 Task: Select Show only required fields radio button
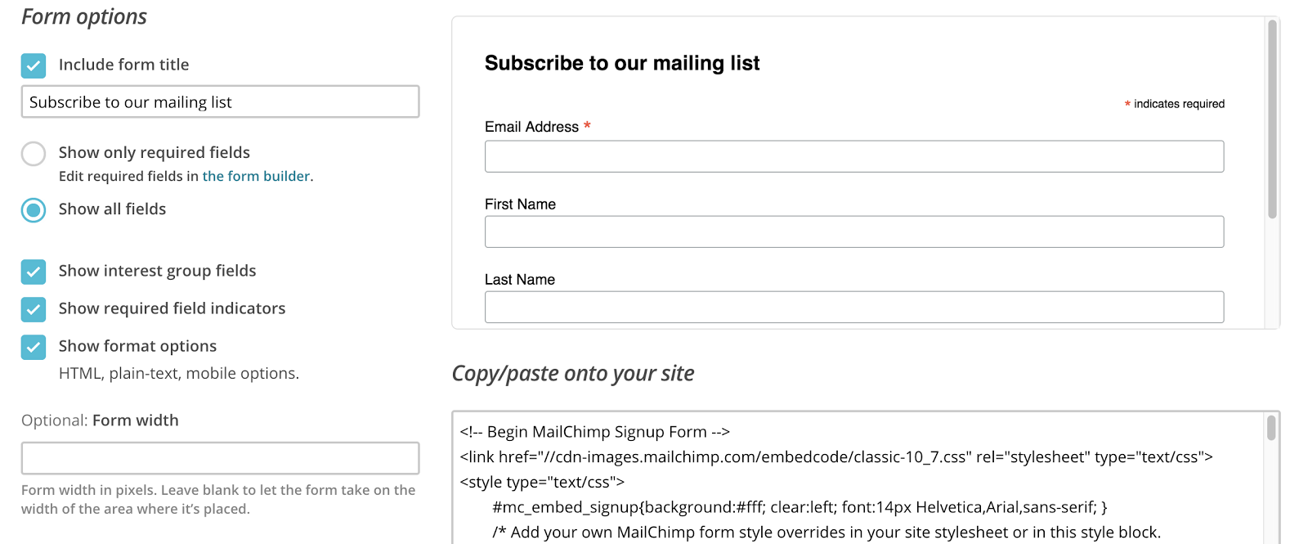pyautogui.click(x=34, y=154)
